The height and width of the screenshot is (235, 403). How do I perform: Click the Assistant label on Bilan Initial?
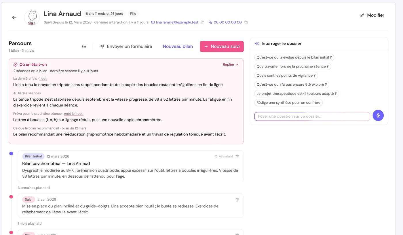tap(224, 156)
